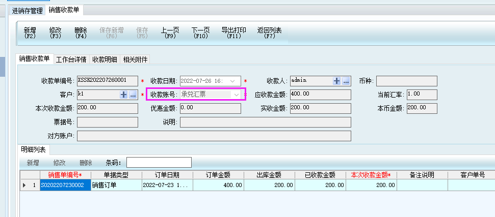
Task: Click 修改 (F3) toolbar button
Action: (56, 33)
